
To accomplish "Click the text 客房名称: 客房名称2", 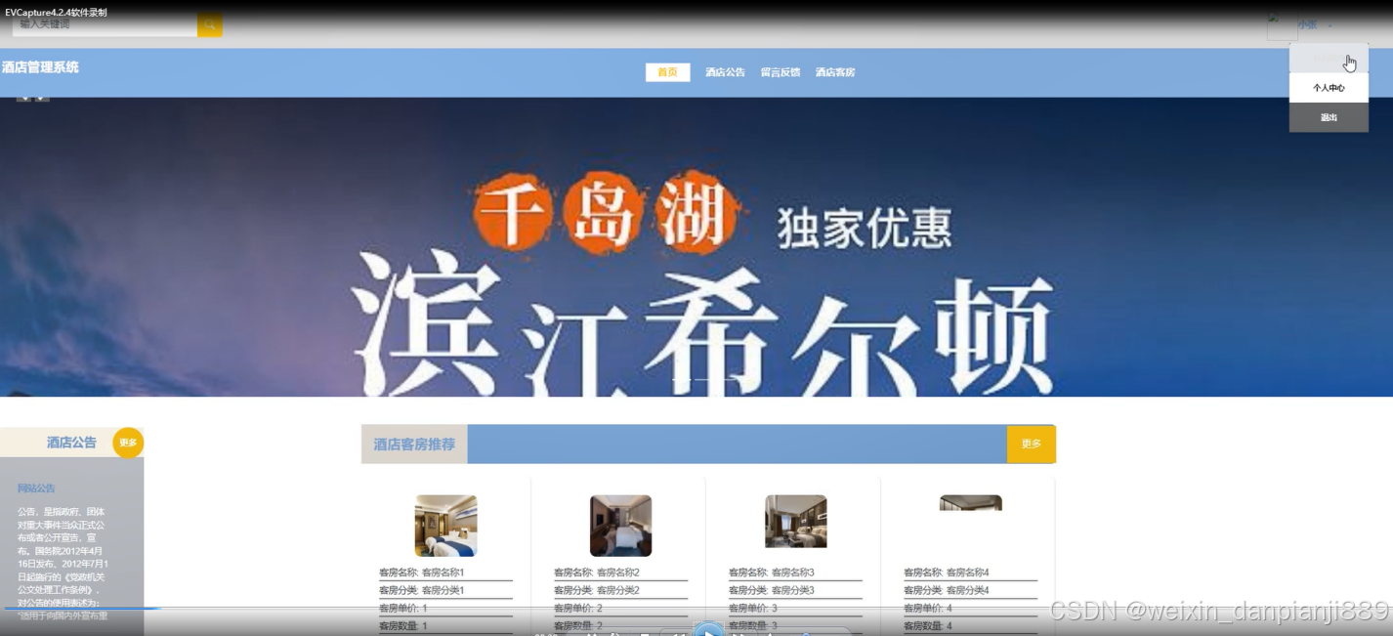I will tap(597, 572).
